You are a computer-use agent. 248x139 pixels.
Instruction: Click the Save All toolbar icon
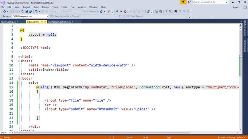[x=31, y=12]
